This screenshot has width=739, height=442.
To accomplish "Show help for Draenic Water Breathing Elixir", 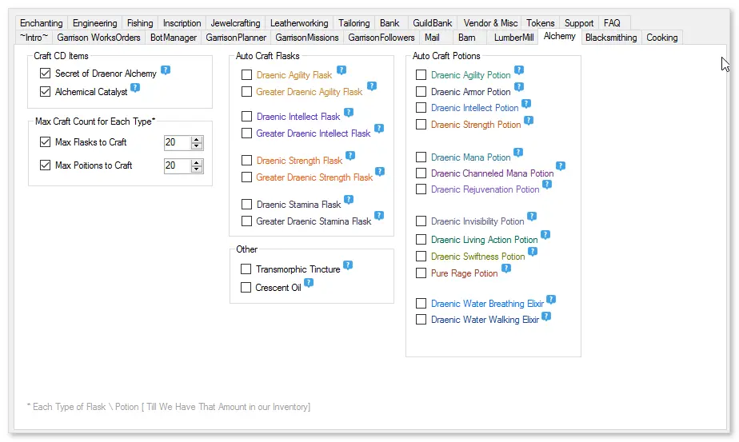I will 551,299.
